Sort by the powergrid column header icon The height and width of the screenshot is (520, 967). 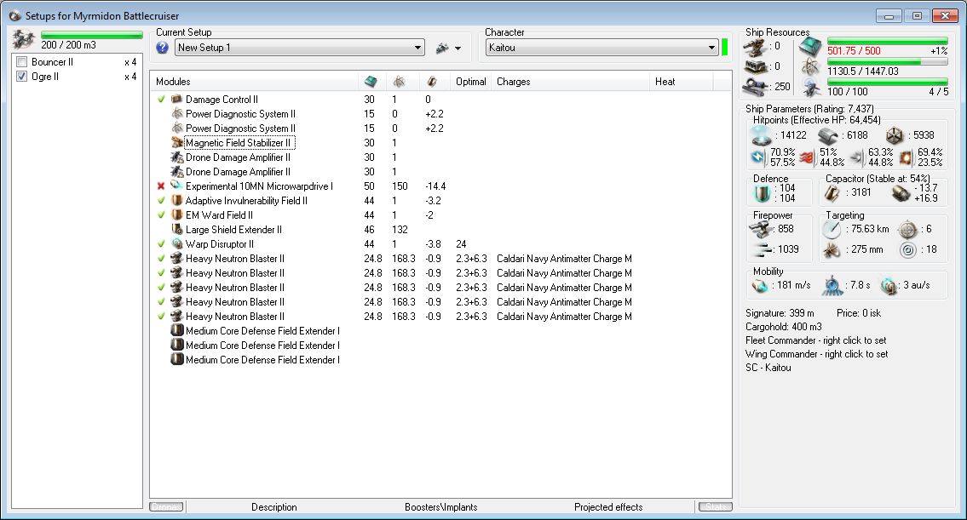[399, 82]
